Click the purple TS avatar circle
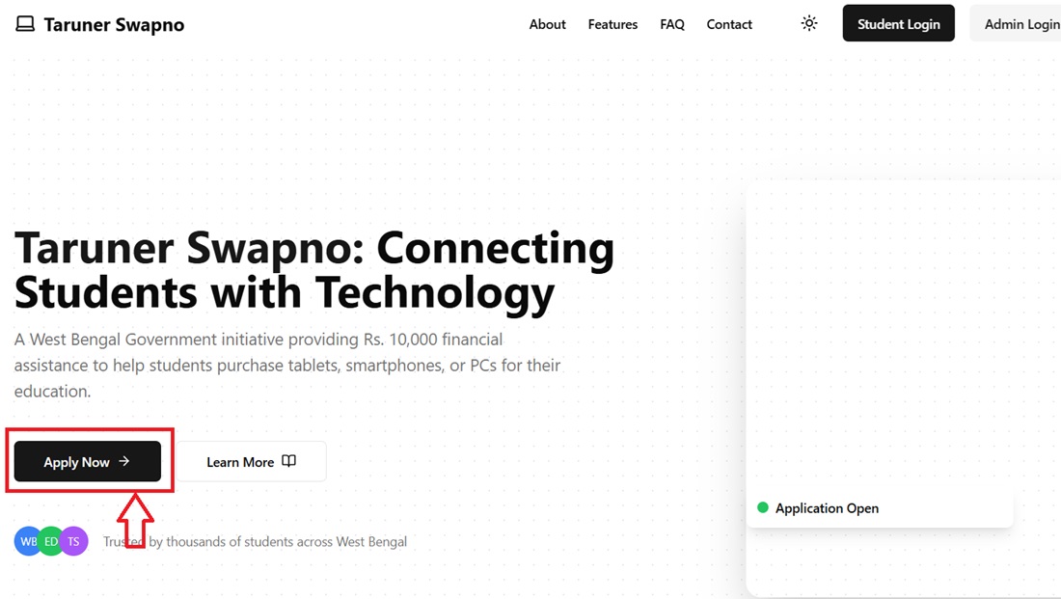This screenshot has width=1061, height=599. (74, 541)
